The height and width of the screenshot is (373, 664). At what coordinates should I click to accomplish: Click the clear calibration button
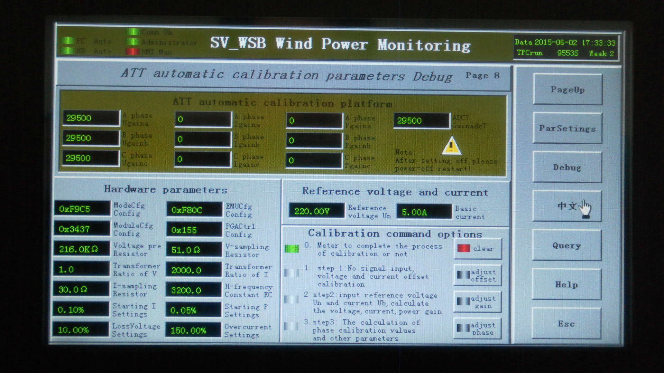(478, 249)
